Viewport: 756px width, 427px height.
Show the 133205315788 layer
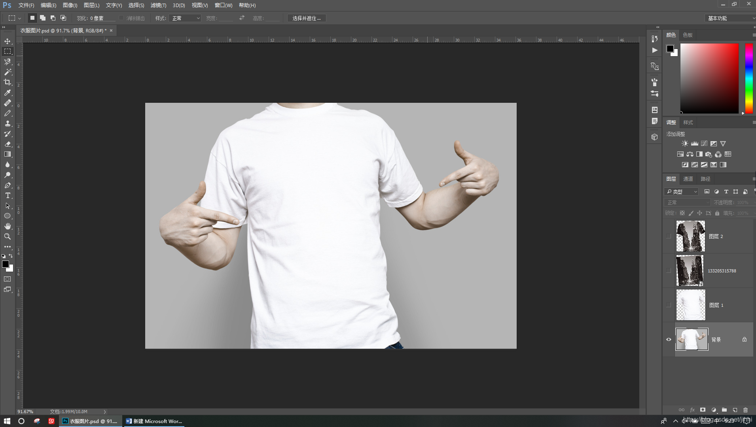[x=669, y=271]
